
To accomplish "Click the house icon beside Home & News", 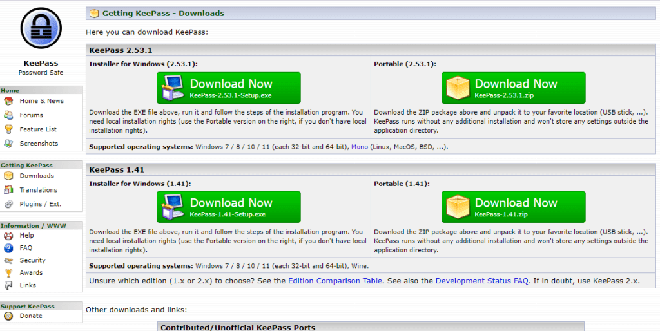I will (x=8, y=101).
